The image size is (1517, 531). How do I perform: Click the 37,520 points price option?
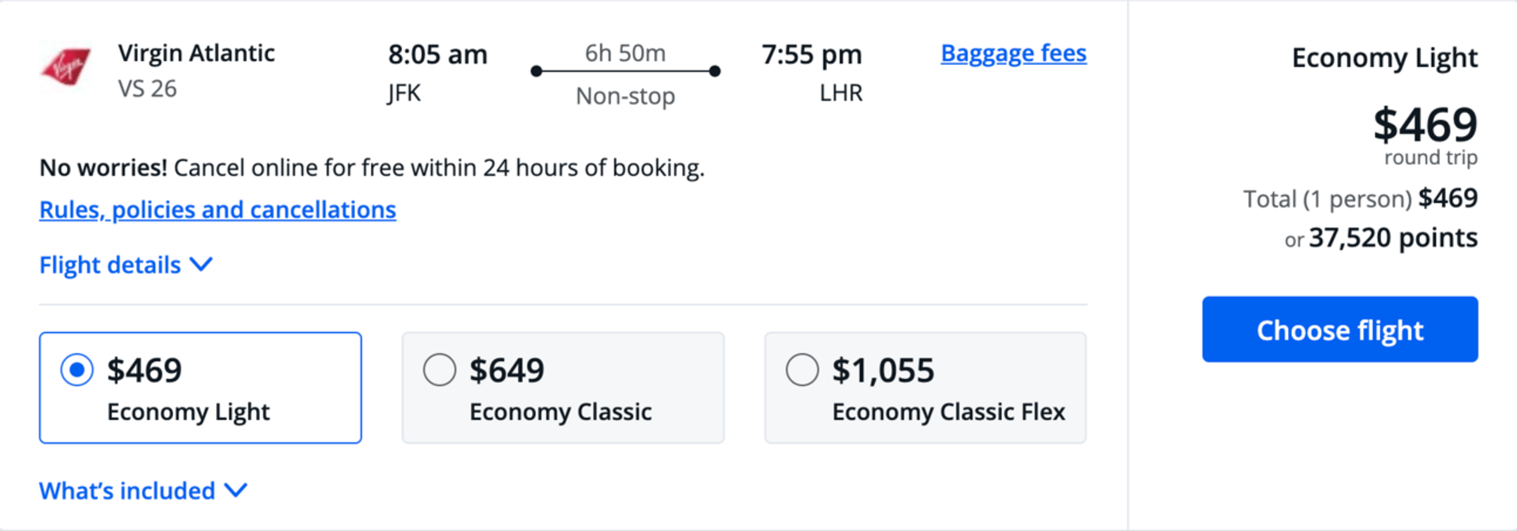click(x=1381, y=238)
